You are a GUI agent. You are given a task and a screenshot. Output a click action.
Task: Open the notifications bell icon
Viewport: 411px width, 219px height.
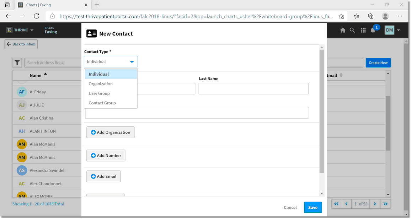click(x=373, y=31)
